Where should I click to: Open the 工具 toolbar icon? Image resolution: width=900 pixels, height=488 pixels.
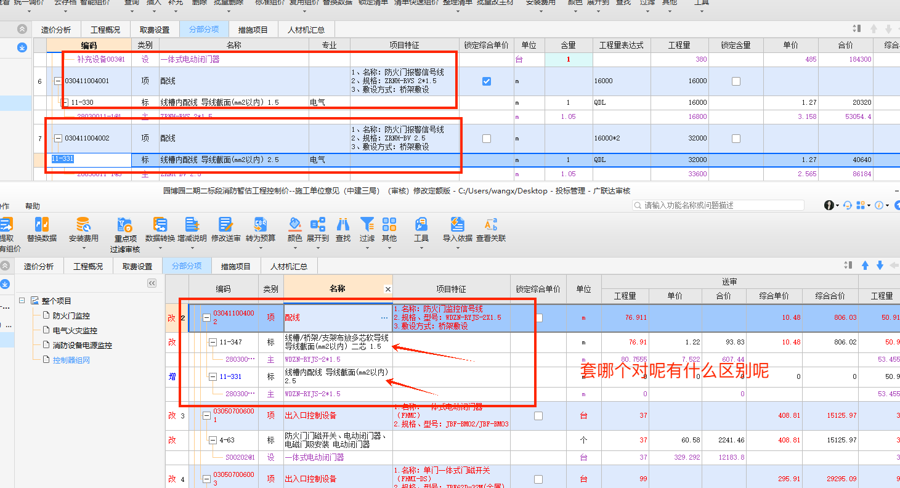tap(421, 224)
